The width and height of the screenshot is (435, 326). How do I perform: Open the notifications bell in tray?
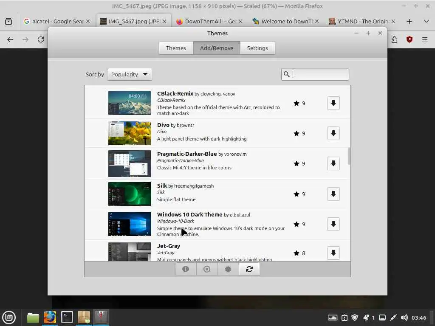click(366, 318)
